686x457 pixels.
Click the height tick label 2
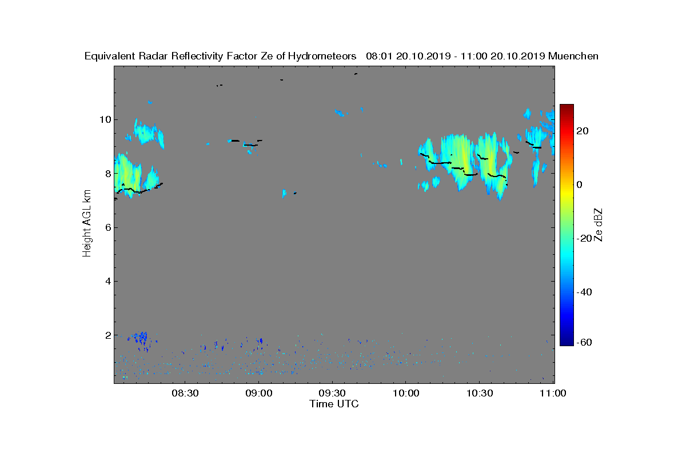pos(107,335)
